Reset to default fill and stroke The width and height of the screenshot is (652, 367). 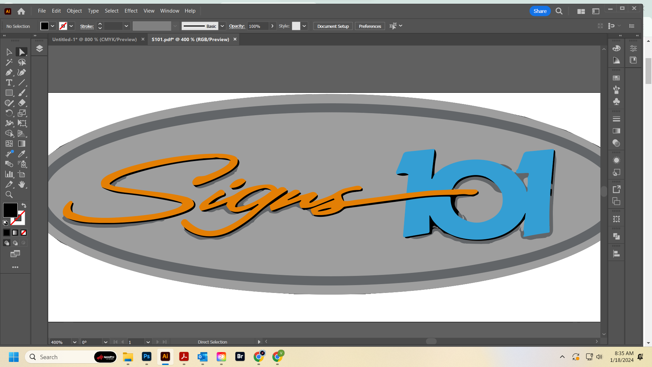pos(5,223)
